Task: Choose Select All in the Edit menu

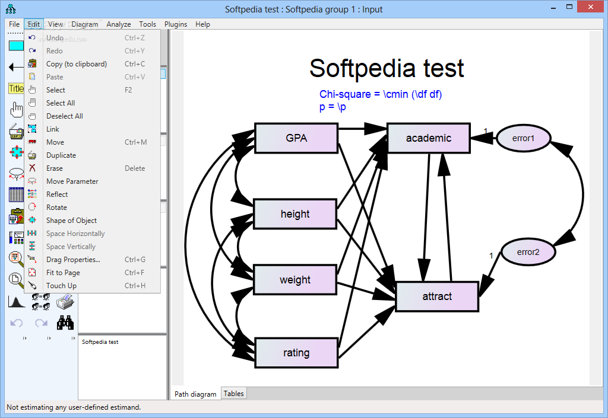Action: [92, 103]
